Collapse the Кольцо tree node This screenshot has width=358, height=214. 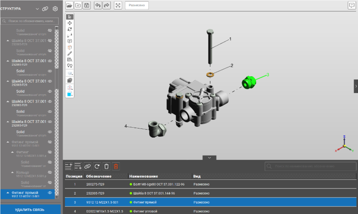12,172
